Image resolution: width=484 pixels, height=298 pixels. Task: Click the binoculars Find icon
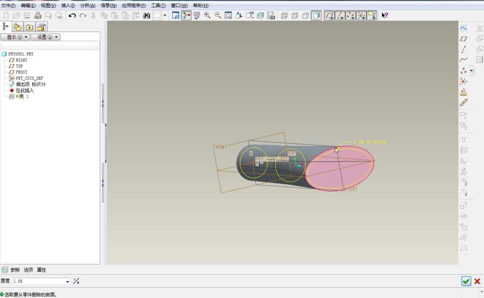(146, 15)
